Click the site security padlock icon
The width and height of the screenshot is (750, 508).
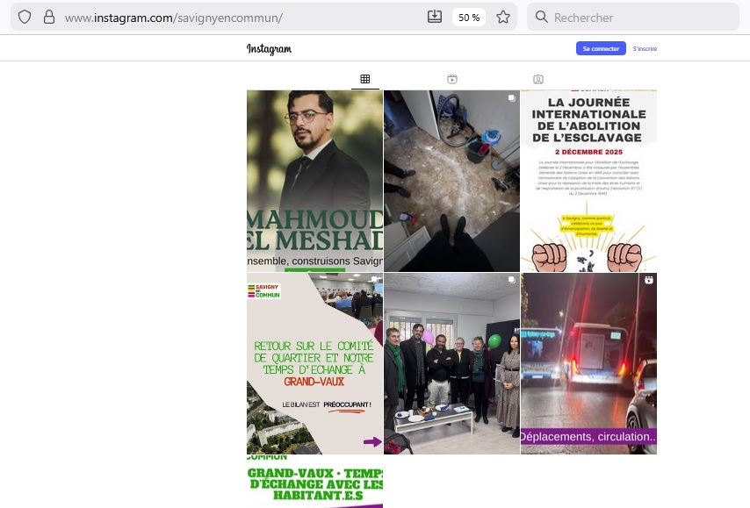tap(48, 17)
